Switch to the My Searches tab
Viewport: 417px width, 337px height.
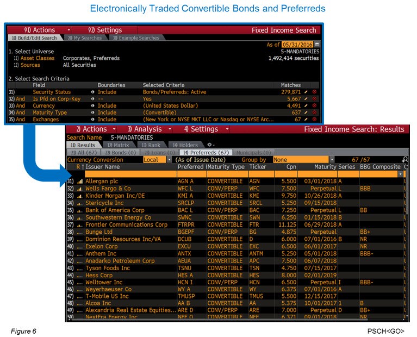coord(85,38)
